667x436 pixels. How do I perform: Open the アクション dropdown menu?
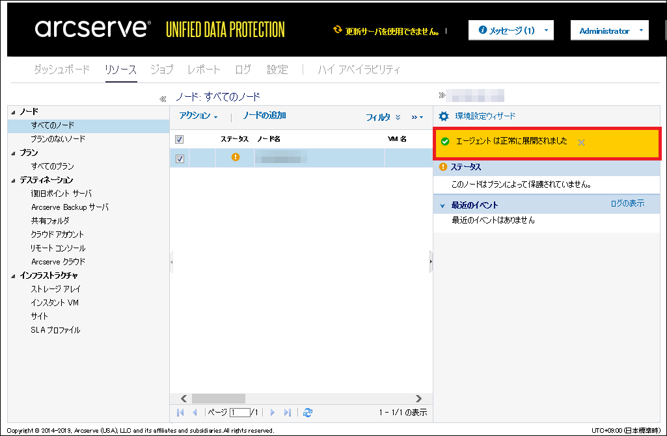(198, 116)
